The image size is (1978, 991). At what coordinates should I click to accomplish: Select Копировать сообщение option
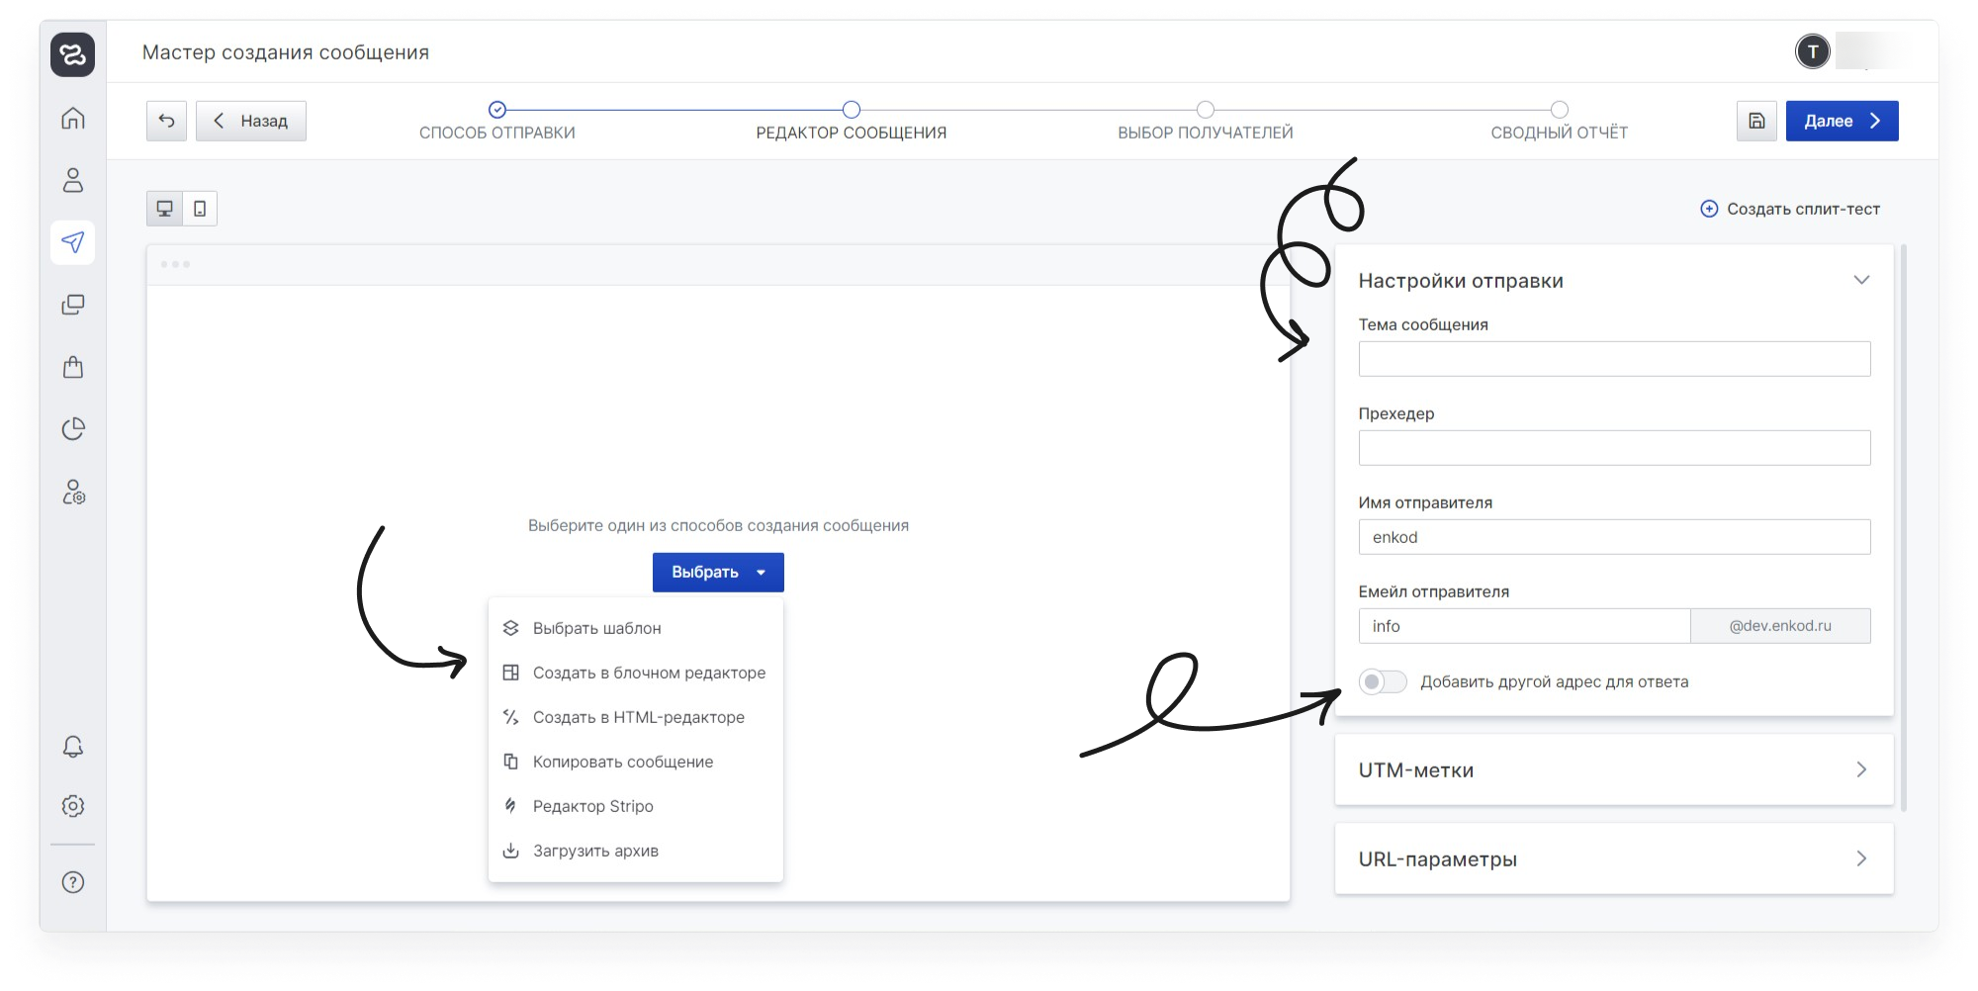pos(636,762)
